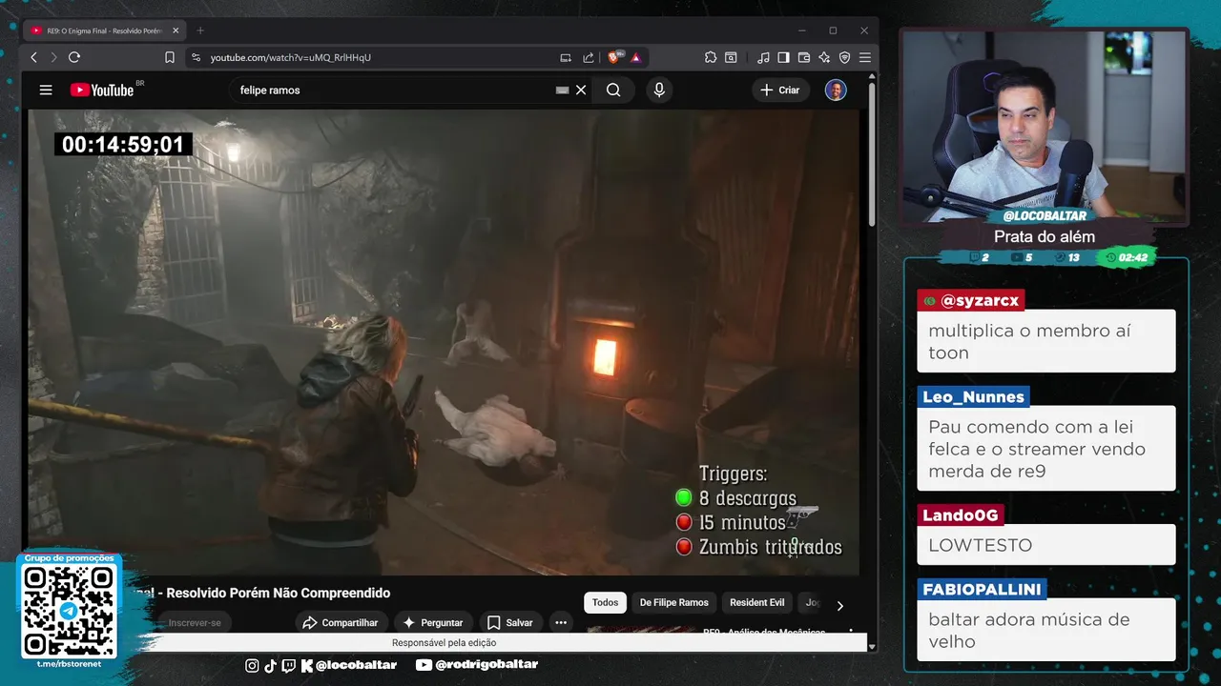This screenshot has height=686, width=1221.
Task: Open Brave VPN shield icon
Action: click(x=845, y=57)
